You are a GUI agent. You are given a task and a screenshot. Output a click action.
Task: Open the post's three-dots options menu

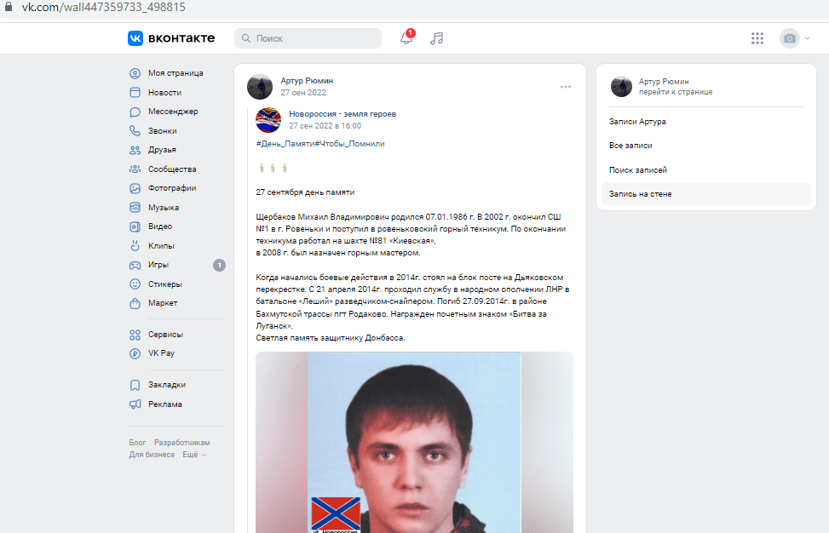pos(566,87)
